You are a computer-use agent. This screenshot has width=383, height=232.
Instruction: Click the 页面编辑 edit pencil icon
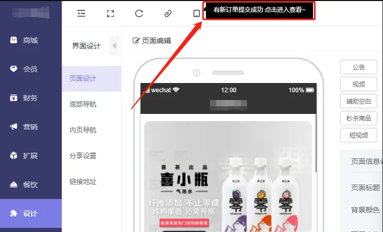click(x=136, y=40)
